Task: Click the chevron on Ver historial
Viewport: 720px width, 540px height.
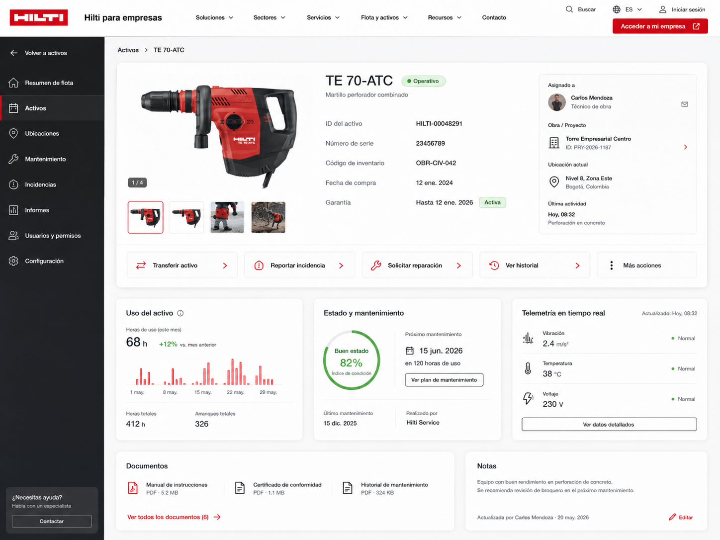Action: pyautogui.click(x=577, y=266)
